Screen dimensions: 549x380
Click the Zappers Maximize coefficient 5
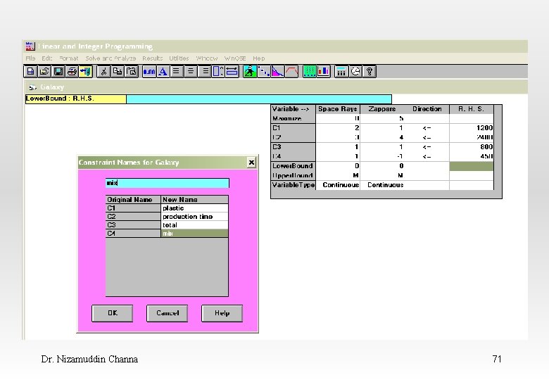[382, 119]
